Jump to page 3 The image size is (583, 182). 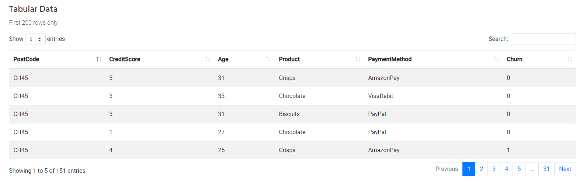pos(494,169)
